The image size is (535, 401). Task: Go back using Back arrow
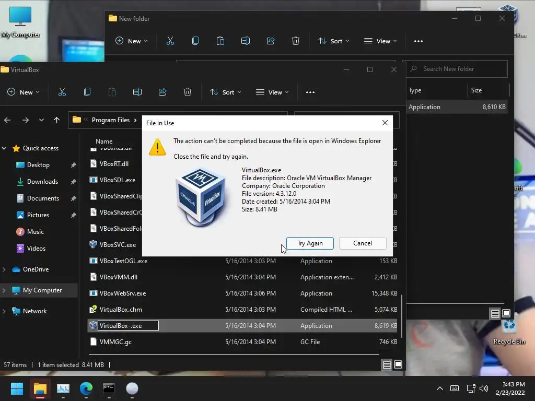pos(7,120)
